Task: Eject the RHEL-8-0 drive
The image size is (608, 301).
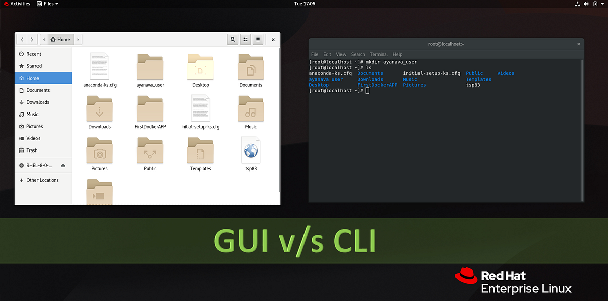Action: (x=62, y=165)
